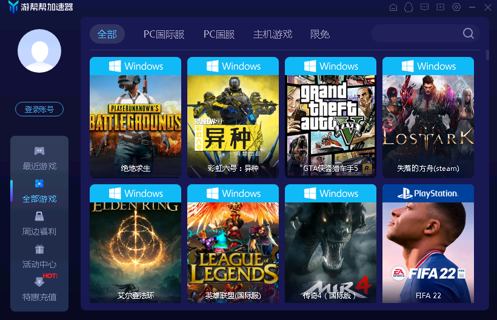Open the settings gear icon

[x=456, y=7]
